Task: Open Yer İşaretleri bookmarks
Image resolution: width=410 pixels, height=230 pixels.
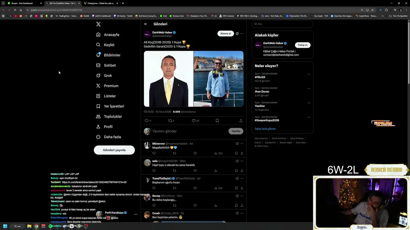Action: tap(110, 106)
